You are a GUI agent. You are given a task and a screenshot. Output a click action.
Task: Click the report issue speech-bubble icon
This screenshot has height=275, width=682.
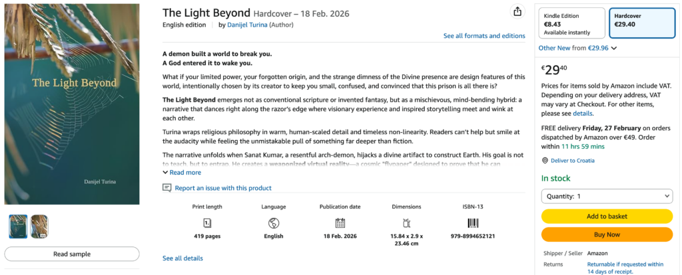(x=167, y=188)
